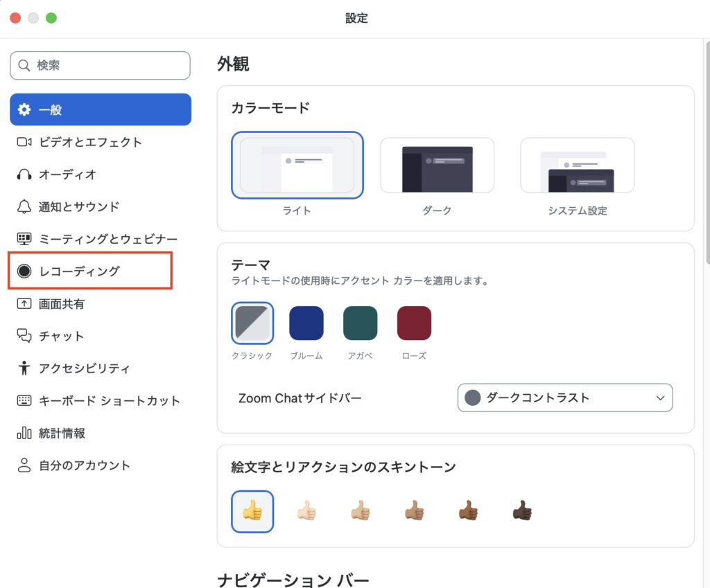
Task: Click the bell icon for 通知とサウンド
Action: click(24, 206)
